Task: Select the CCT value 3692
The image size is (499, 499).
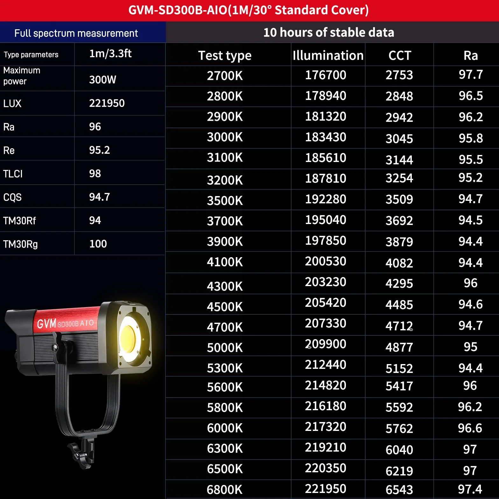Action: point(399,221)
